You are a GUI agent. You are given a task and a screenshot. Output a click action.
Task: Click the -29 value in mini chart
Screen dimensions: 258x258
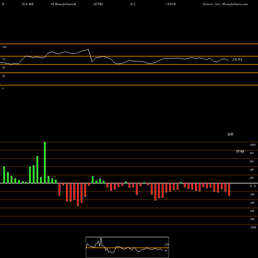coord(166,245)
